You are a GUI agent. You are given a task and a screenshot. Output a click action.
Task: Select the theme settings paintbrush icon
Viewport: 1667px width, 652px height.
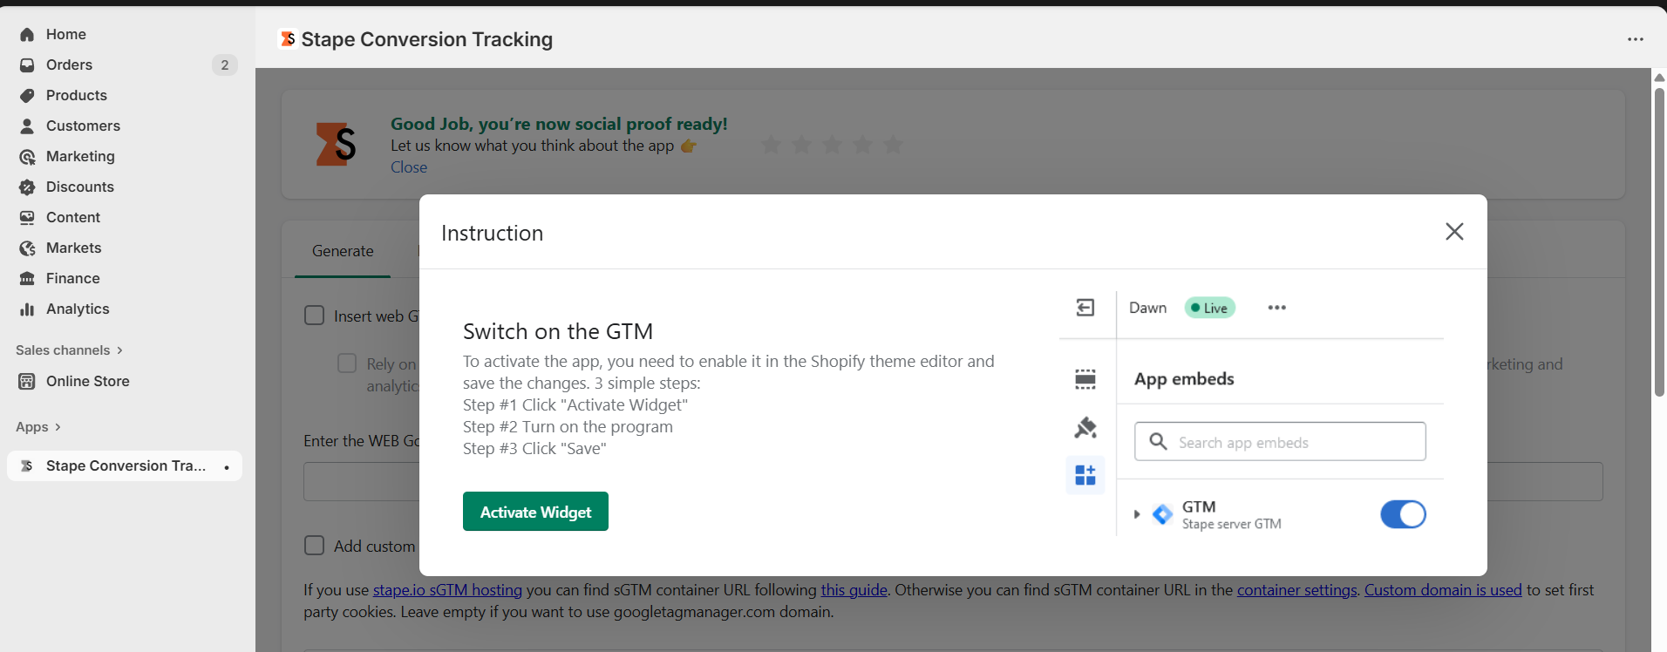[x=1085, y=428]
